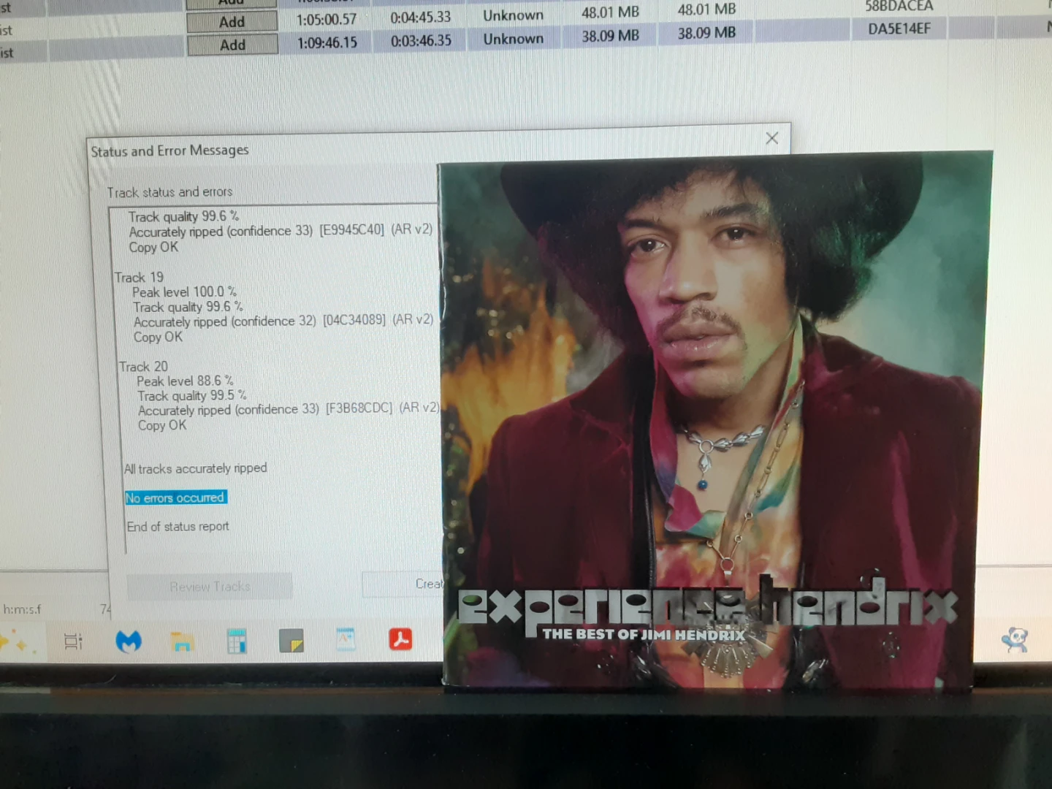Launch Adobe Acrobat from the taskbar
Screen dimensions: 1052x789
click(x=400, y=639)
